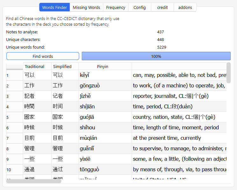237x190 pixels.
Task: Open the Frequency tab
Action: pyautogui.click(x=115, y=7)
